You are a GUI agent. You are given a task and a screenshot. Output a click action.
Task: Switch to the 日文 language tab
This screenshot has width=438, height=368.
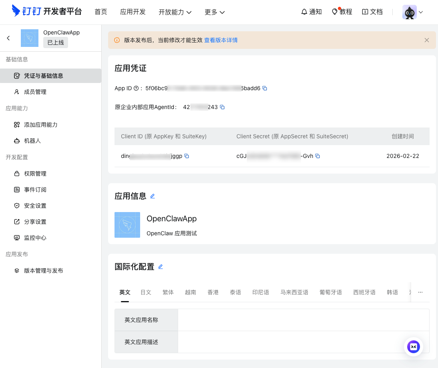click(x=146, y=292)
